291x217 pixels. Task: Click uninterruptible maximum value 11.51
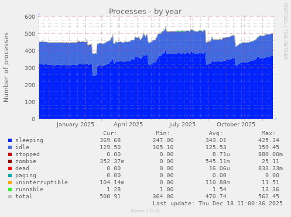(271, 182)
